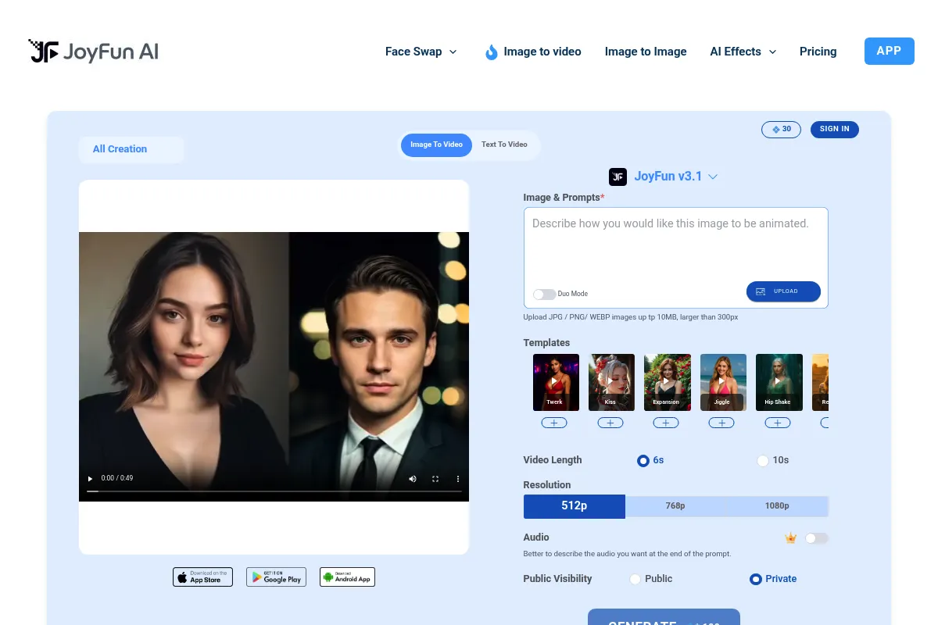Click the blue APP button
This screenshot has height=625, width=938.
(889, 51)
